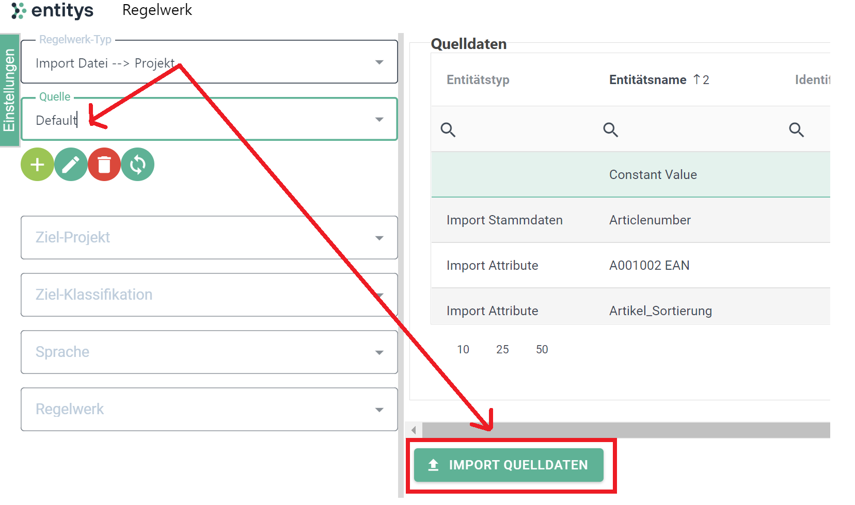Viewport: 855px width, 505px height.
Task: Click search icon under Entitätsname column
Action: 611,129
